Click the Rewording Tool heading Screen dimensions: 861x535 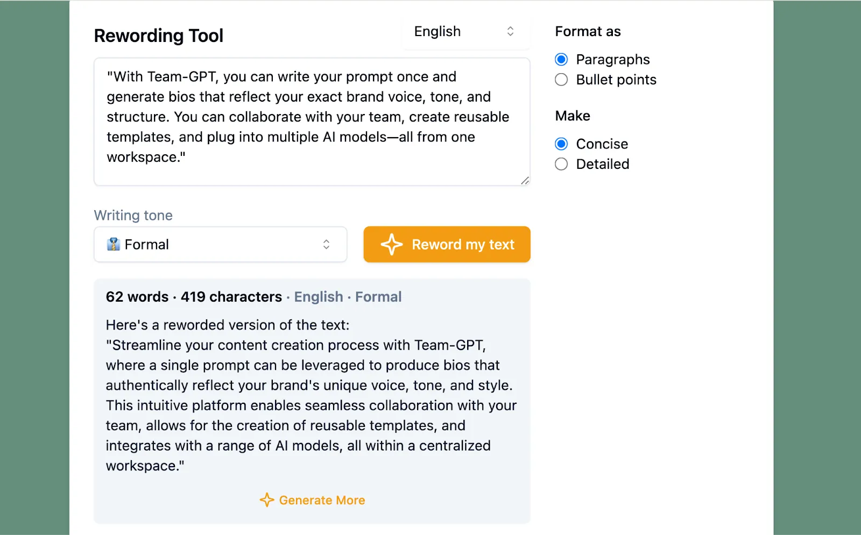pos(159,36)
